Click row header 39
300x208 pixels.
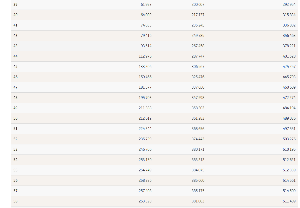coord(16,5)
